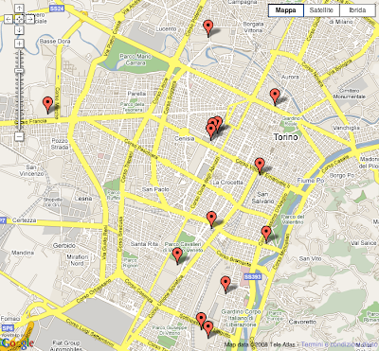Click the Cavoretto label
This screenshot has width=379, height=351.
click(x=302, y=322)
